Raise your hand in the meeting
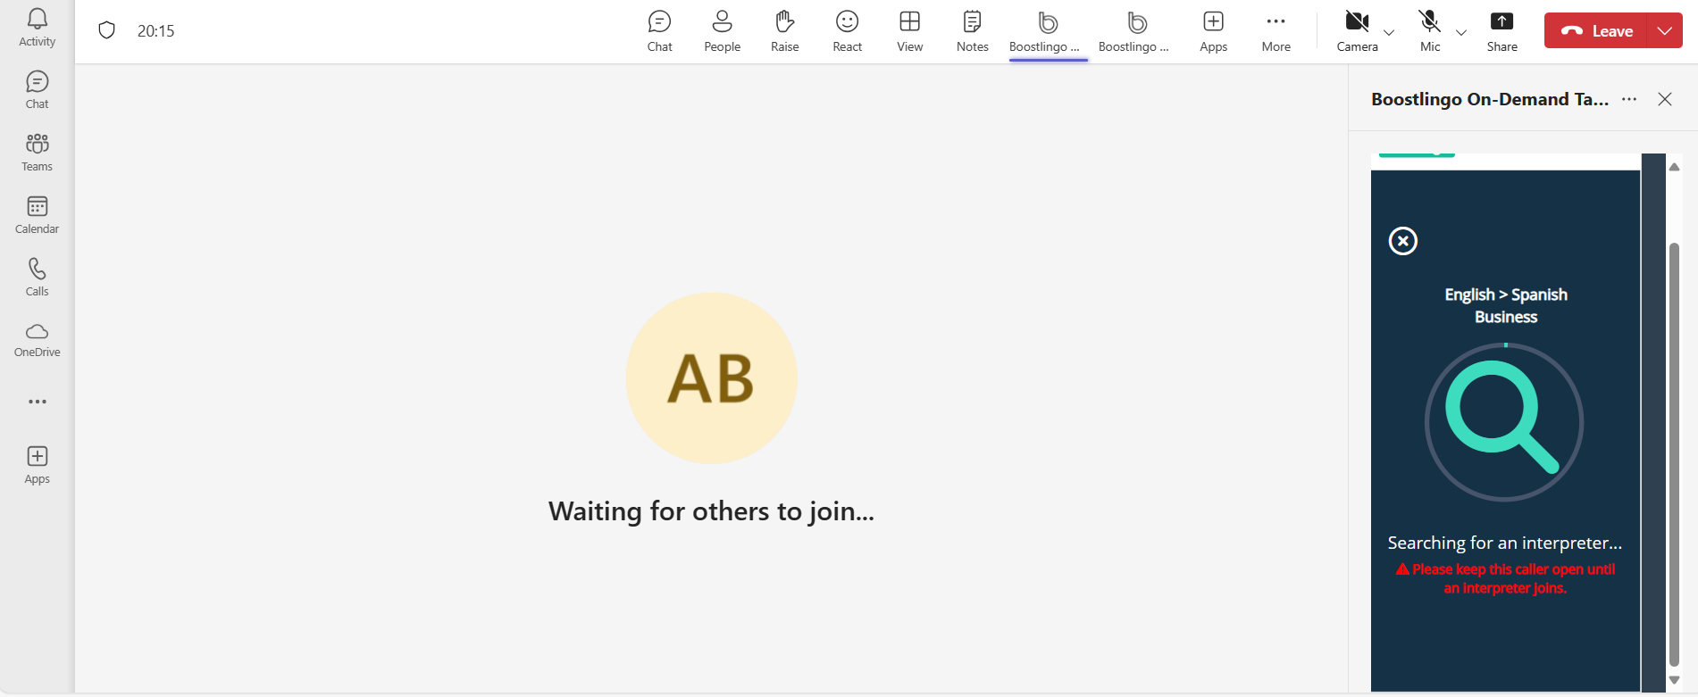Viewport: 1698px width, 697px height. pos(784,31)
